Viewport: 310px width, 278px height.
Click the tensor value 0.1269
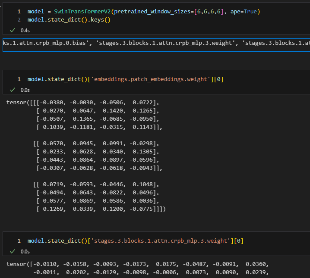click(x=53, y=209)
